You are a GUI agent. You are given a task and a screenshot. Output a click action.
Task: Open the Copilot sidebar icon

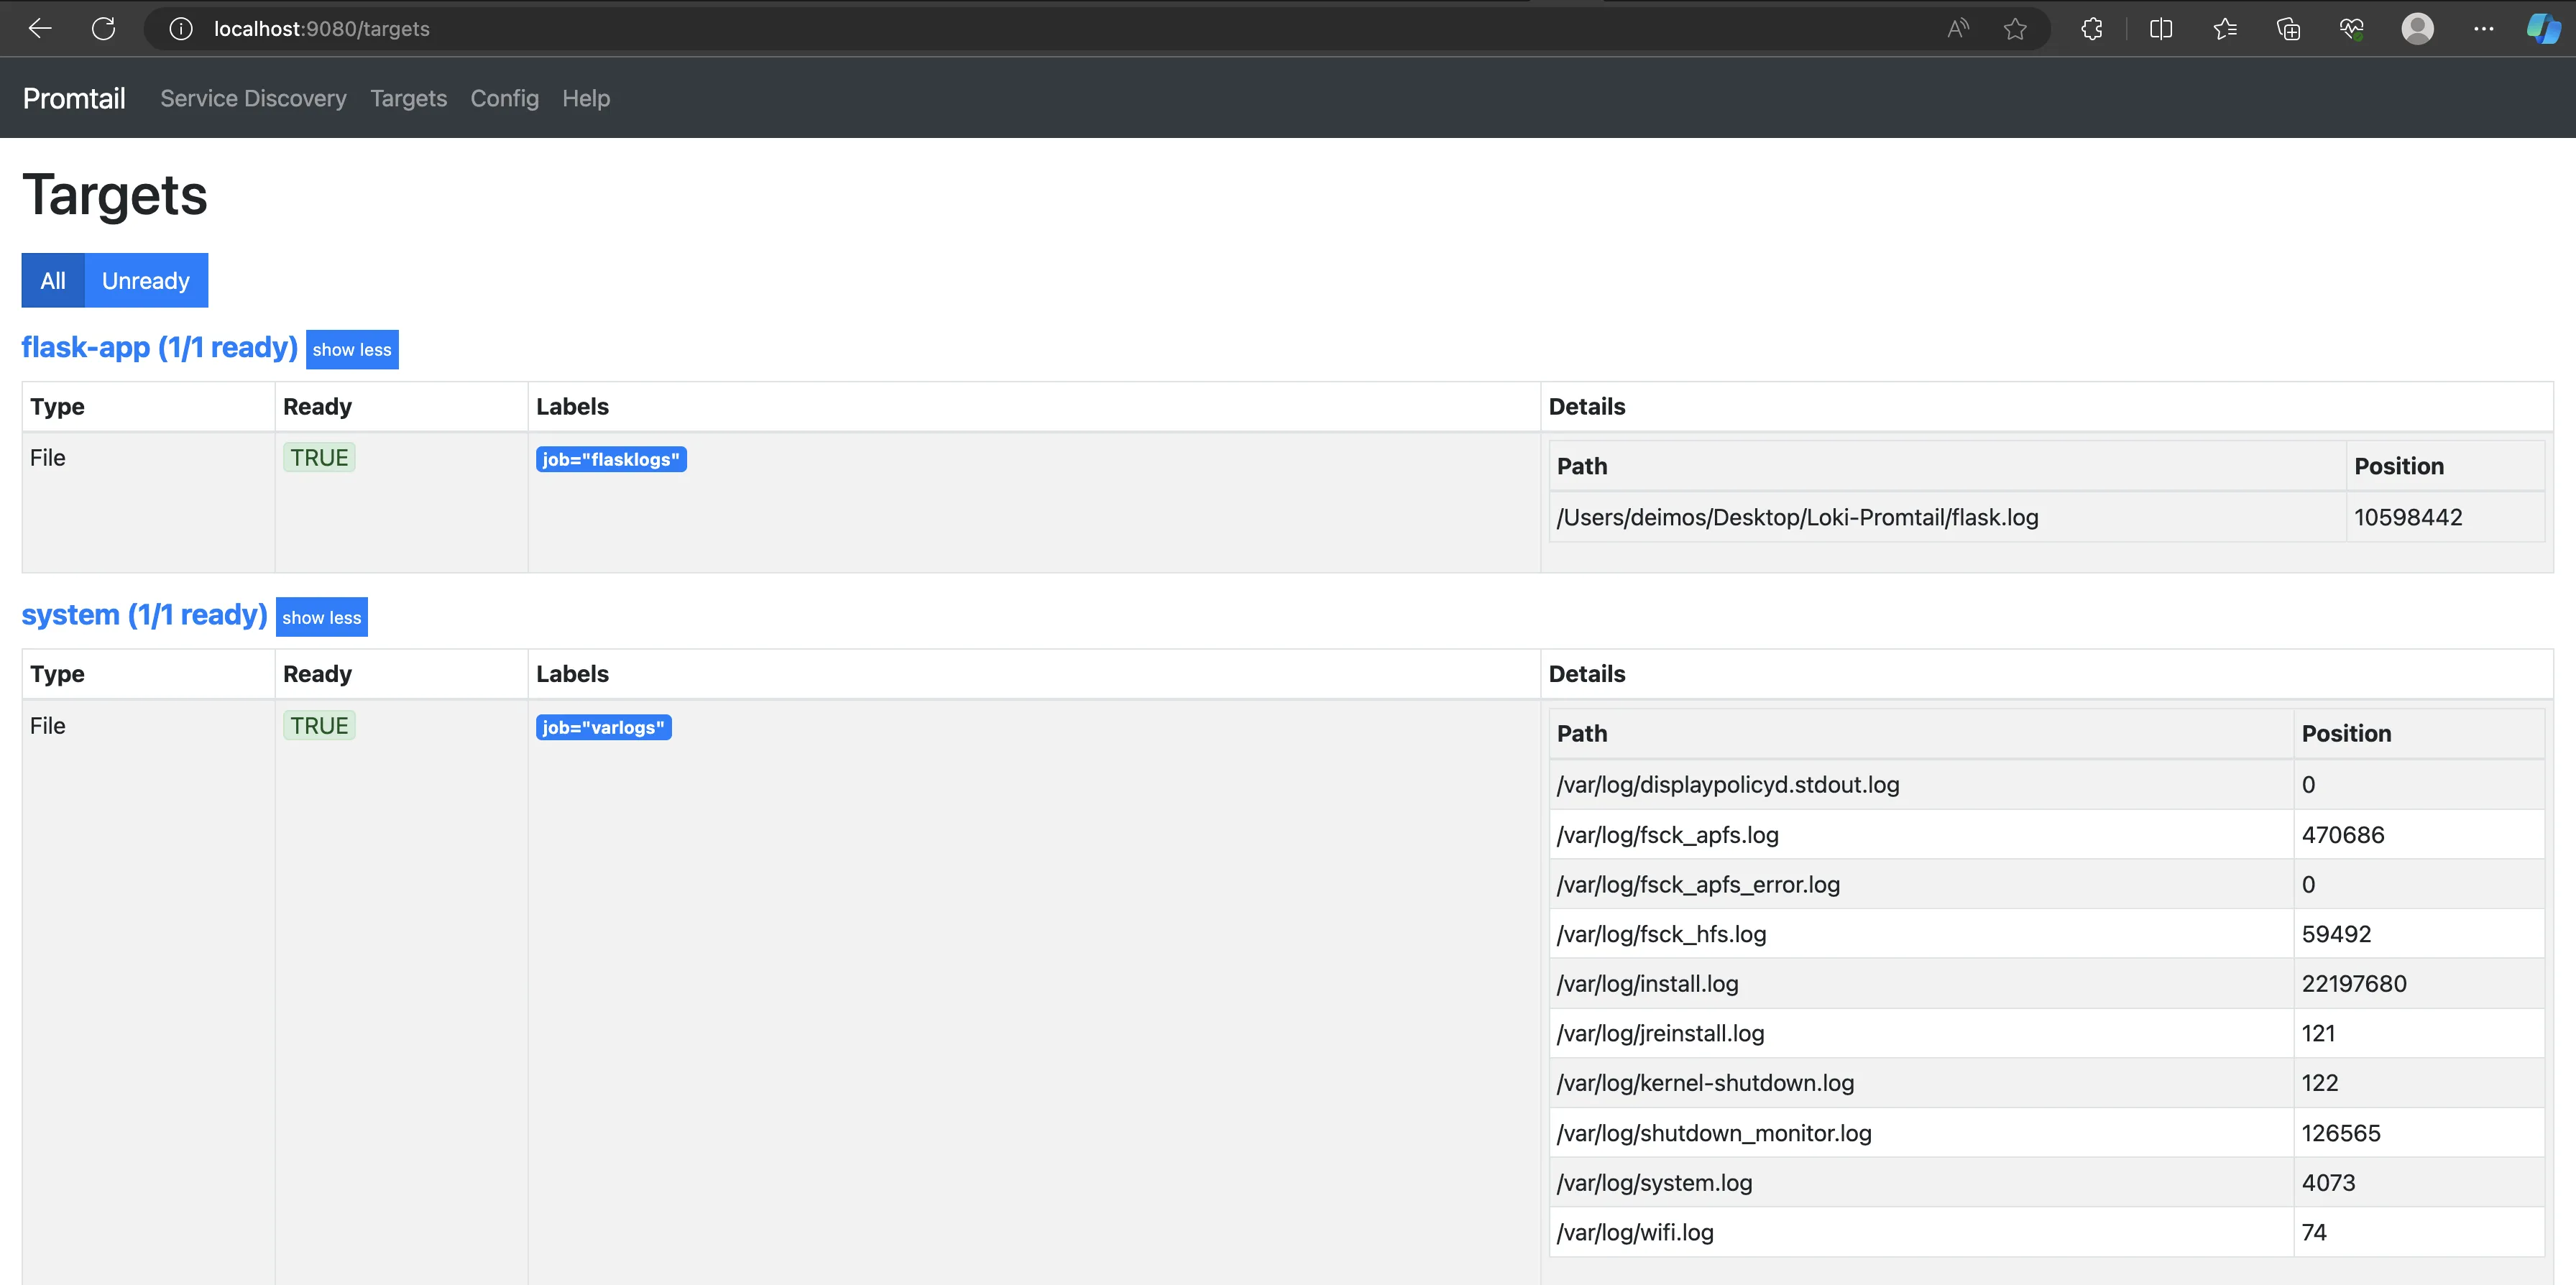pyautogui.click(x=2543, y=29)
